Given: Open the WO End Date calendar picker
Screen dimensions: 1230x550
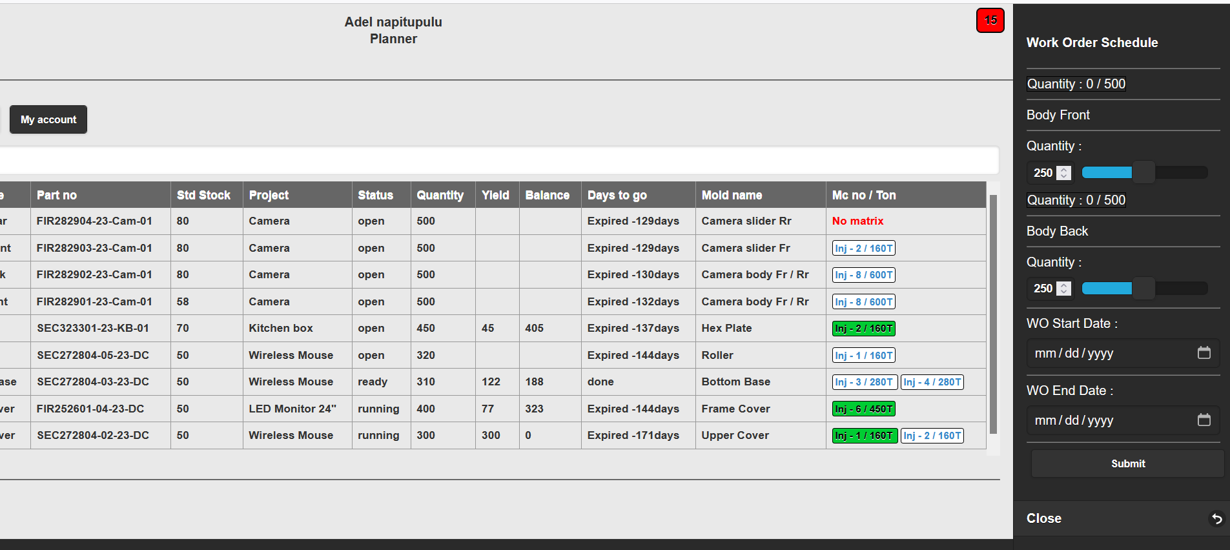Looking at the screenshot, I should pos(1204,420).
